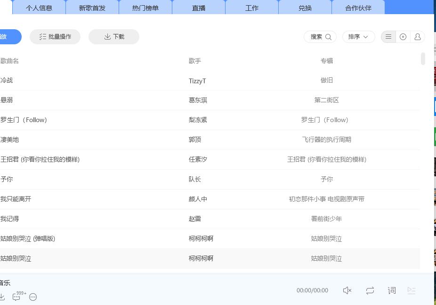Click the 专辑 column header
The image size is (436, 305).
click(326, 61)
